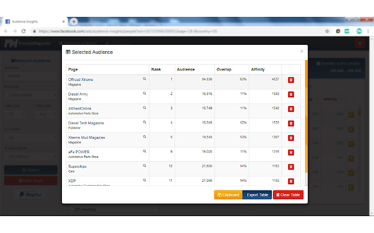Click the magnifier beside Superchips
The width and height of the screenshot is (374, 233).
[x=145, y=165]
